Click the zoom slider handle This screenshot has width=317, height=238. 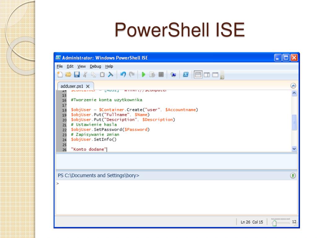tap(274, 223)
